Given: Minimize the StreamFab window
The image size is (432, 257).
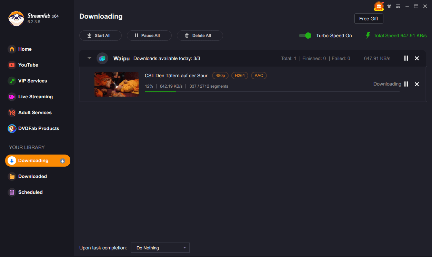Looking at the screenshot, I should (407, 6).
